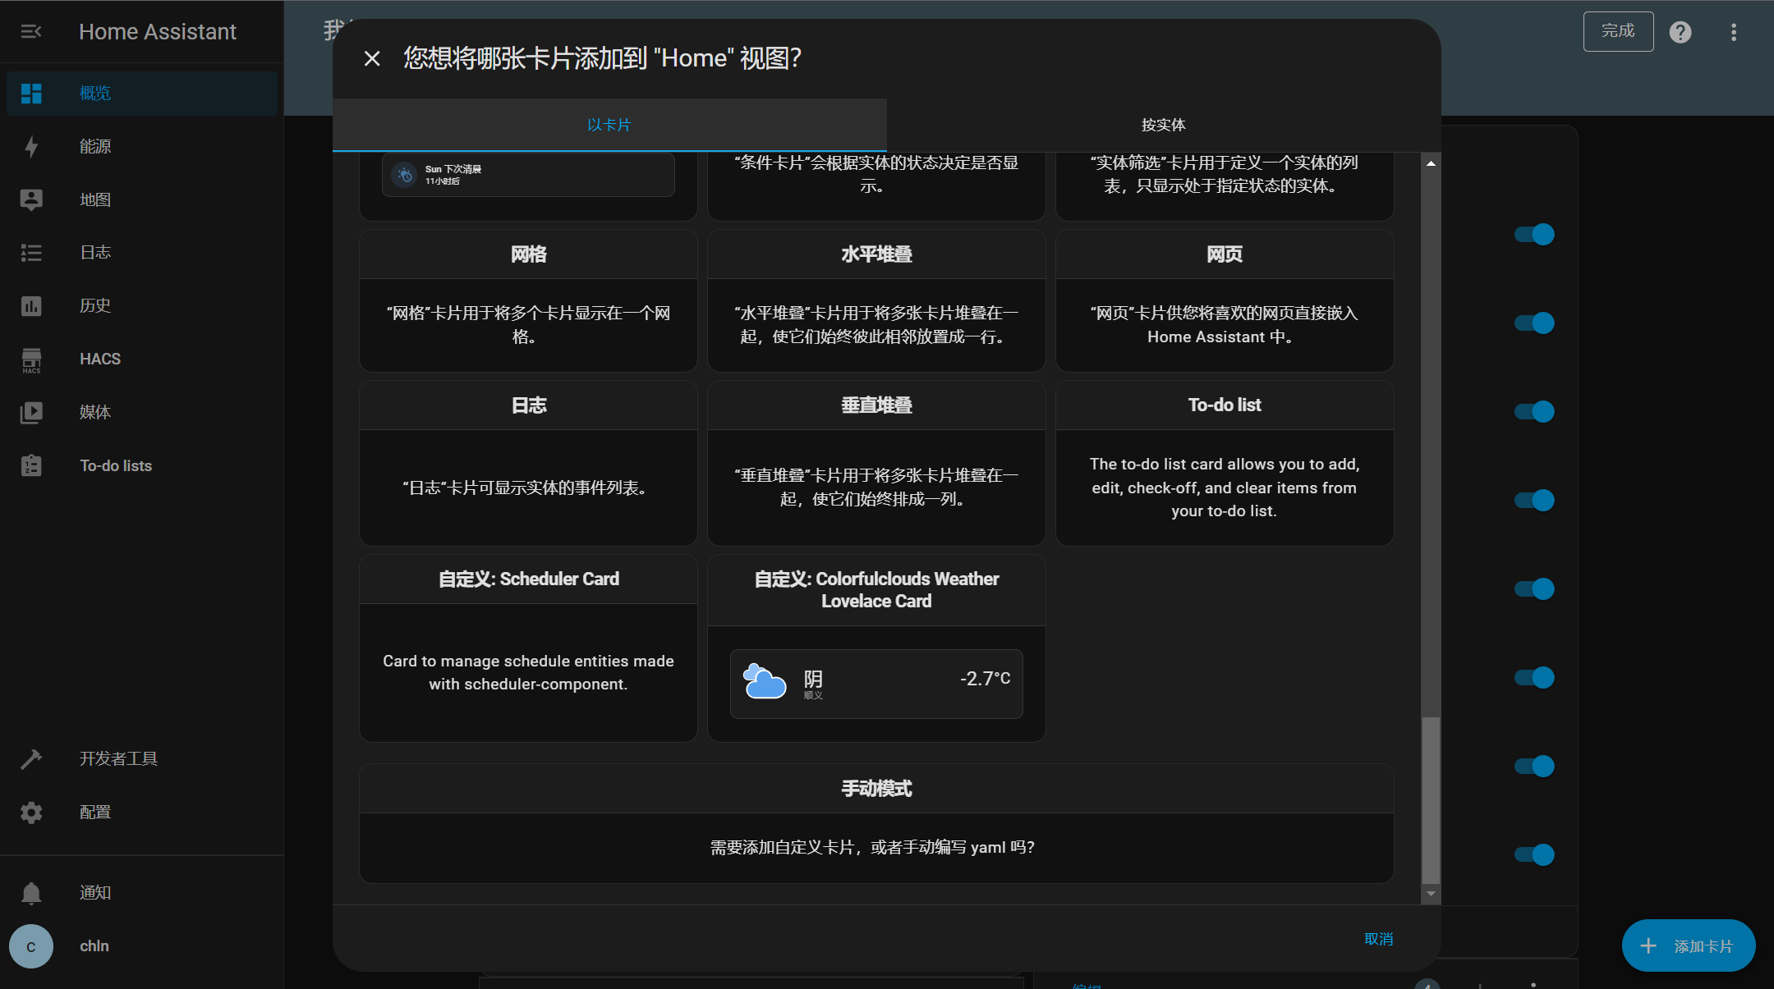
Task: Click the -2.7°C weather preview value
Action: click(985, 679)
